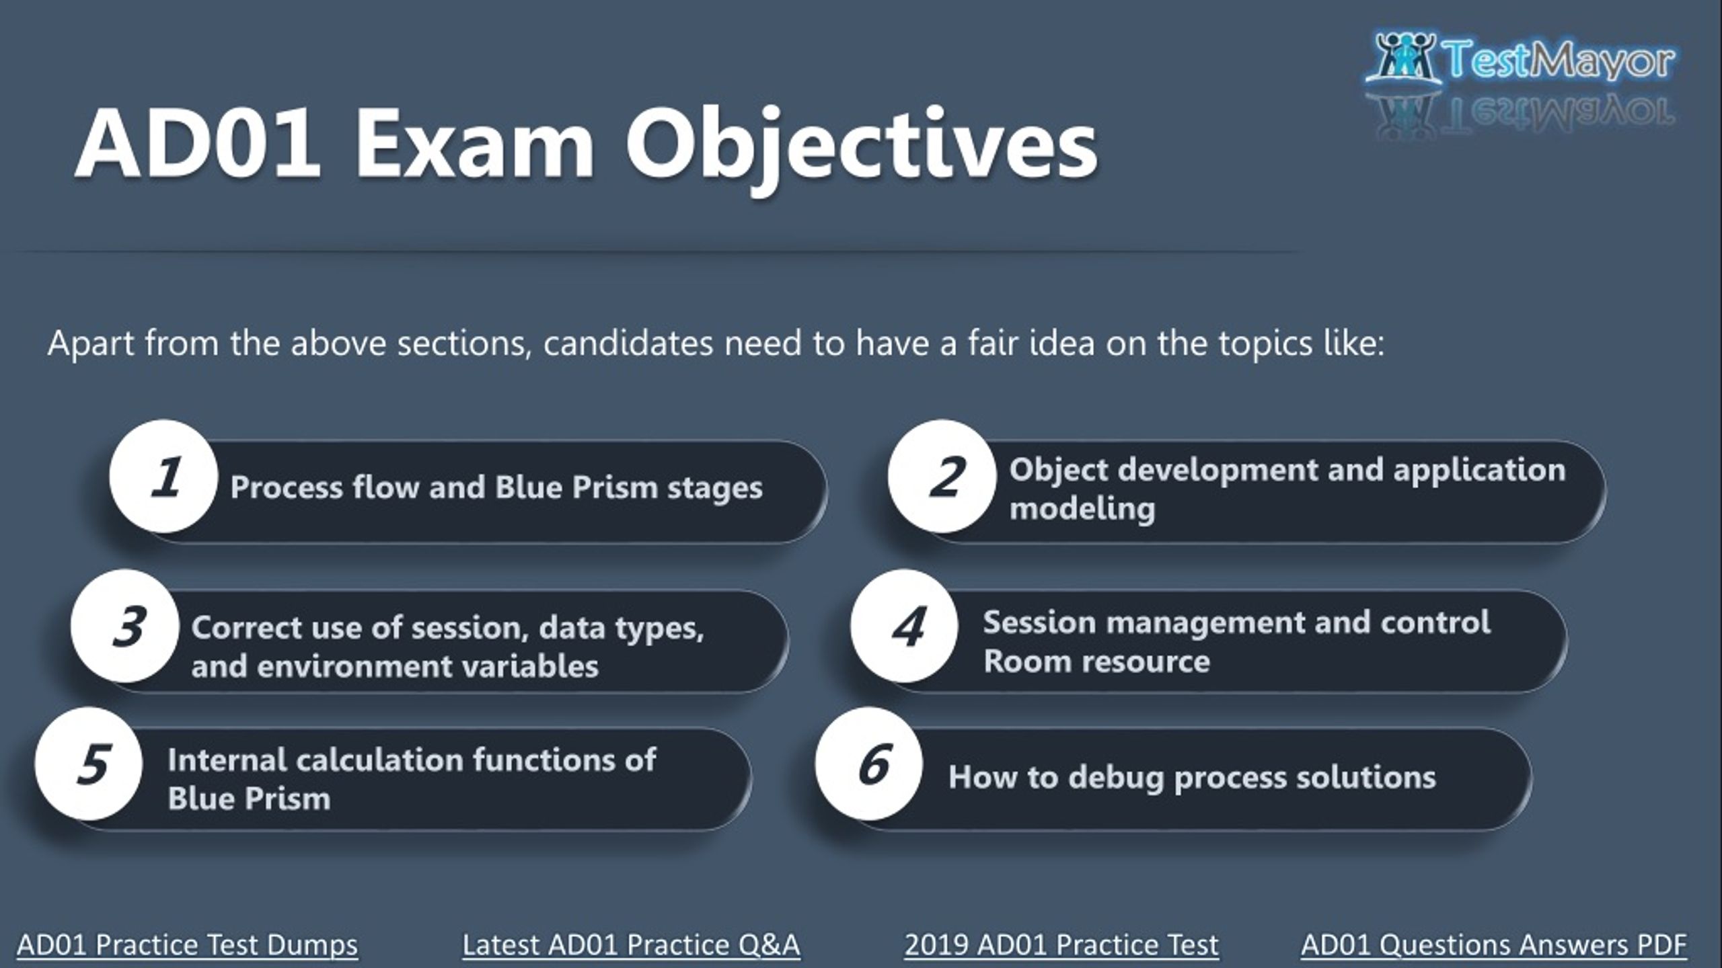Click the TestMayor logo

pyautogui.click(x=1520, y=59)
